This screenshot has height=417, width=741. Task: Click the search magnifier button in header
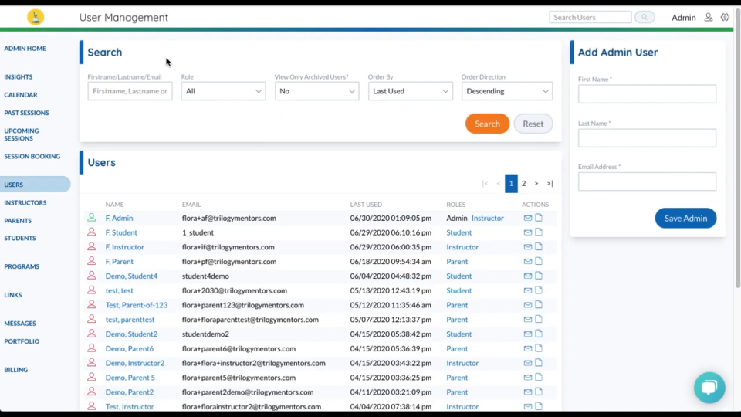click(x=644, y=17)
